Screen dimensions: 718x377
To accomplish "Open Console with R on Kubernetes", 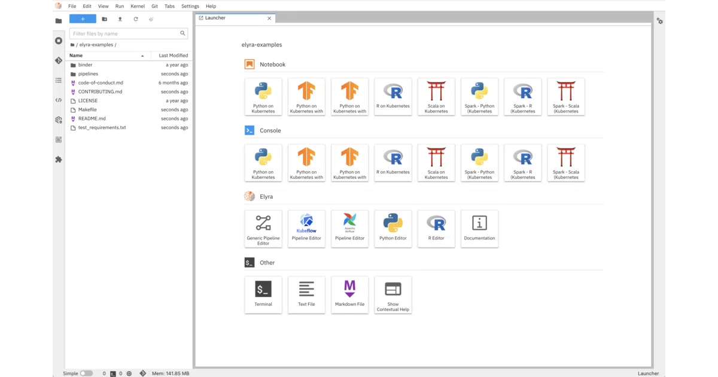I will (x=393, y=163).
